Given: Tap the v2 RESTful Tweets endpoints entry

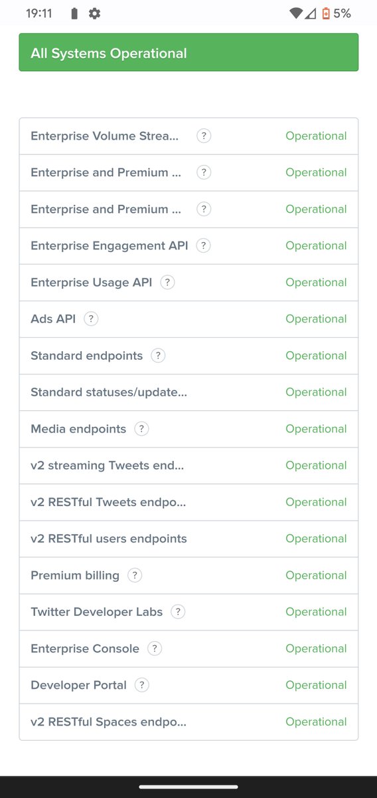Looking at the screenshot, I should 188,502.
